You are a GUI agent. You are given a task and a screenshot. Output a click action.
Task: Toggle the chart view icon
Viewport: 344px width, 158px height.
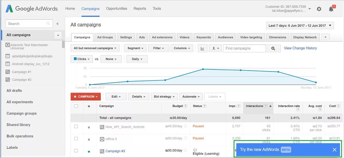(x=202, y=48)
